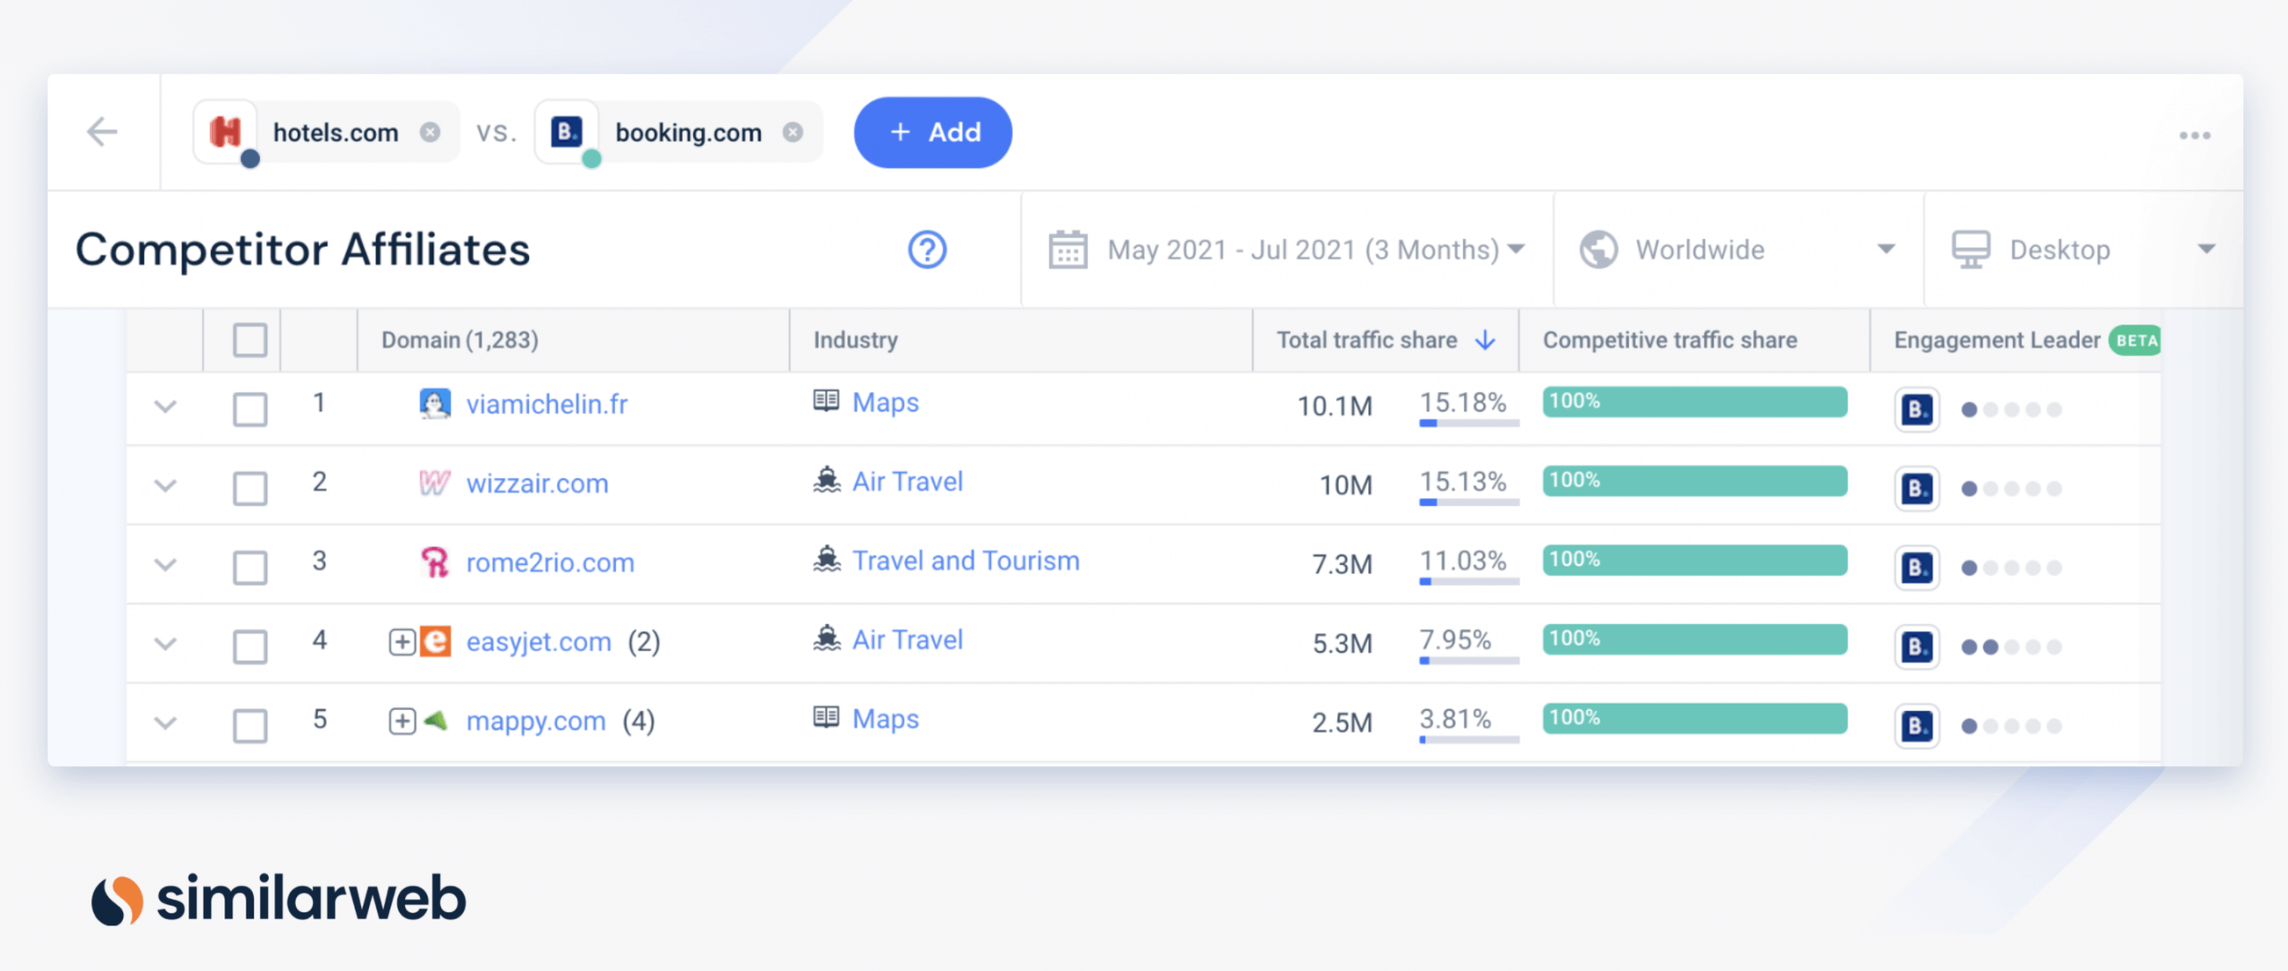Viewport: 2288px width, 971px height.
Task: Check the select-all checkbox in table header
Action: point(249,340)
